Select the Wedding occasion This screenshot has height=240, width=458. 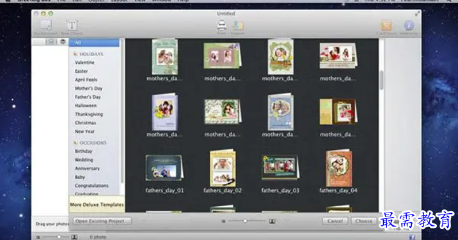point(84,160)
